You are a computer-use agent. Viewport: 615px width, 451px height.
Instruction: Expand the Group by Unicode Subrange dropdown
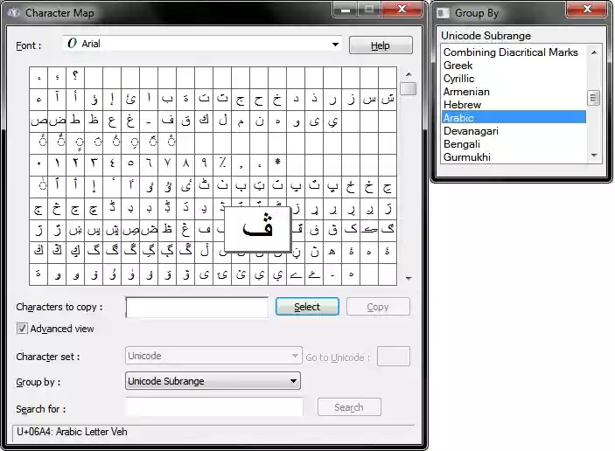pos(213,381)
